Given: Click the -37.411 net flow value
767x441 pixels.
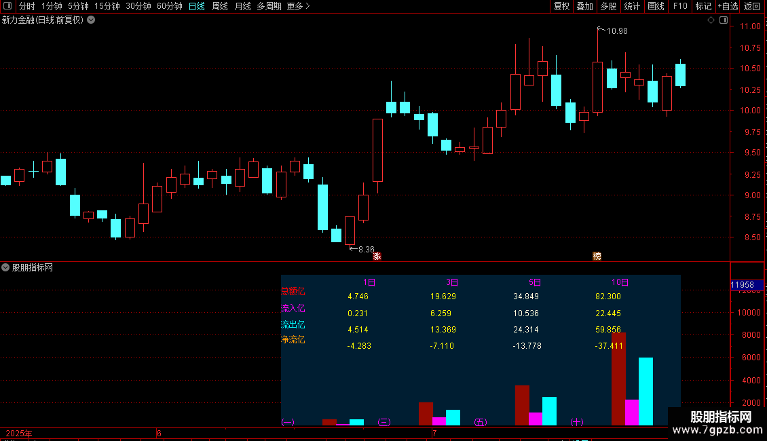Looking at the screenshot, I should [609, 345].
